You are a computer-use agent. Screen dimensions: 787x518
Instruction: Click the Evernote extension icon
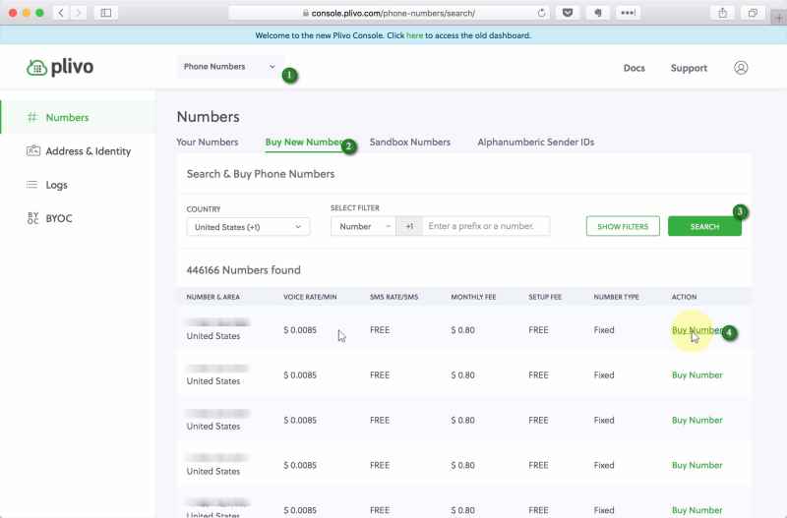point(598,13)
